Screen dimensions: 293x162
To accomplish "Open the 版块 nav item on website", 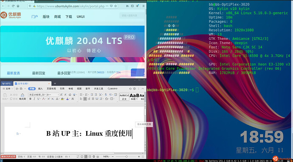I will [x=46, y=17].
